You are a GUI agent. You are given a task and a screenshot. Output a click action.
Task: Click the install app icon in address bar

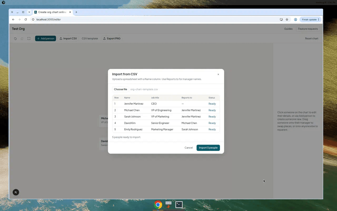click(x=281, y=20)
